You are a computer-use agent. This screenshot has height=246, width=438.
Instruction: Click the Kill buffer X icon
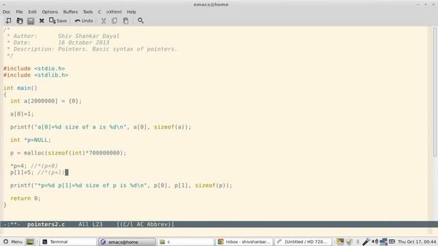(x=42, y=20)
